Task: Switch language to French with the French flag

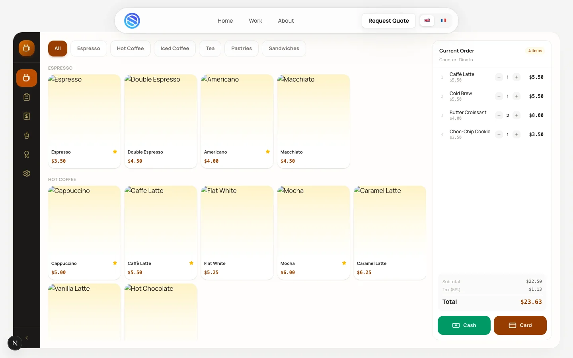Action: coord(443,21)
